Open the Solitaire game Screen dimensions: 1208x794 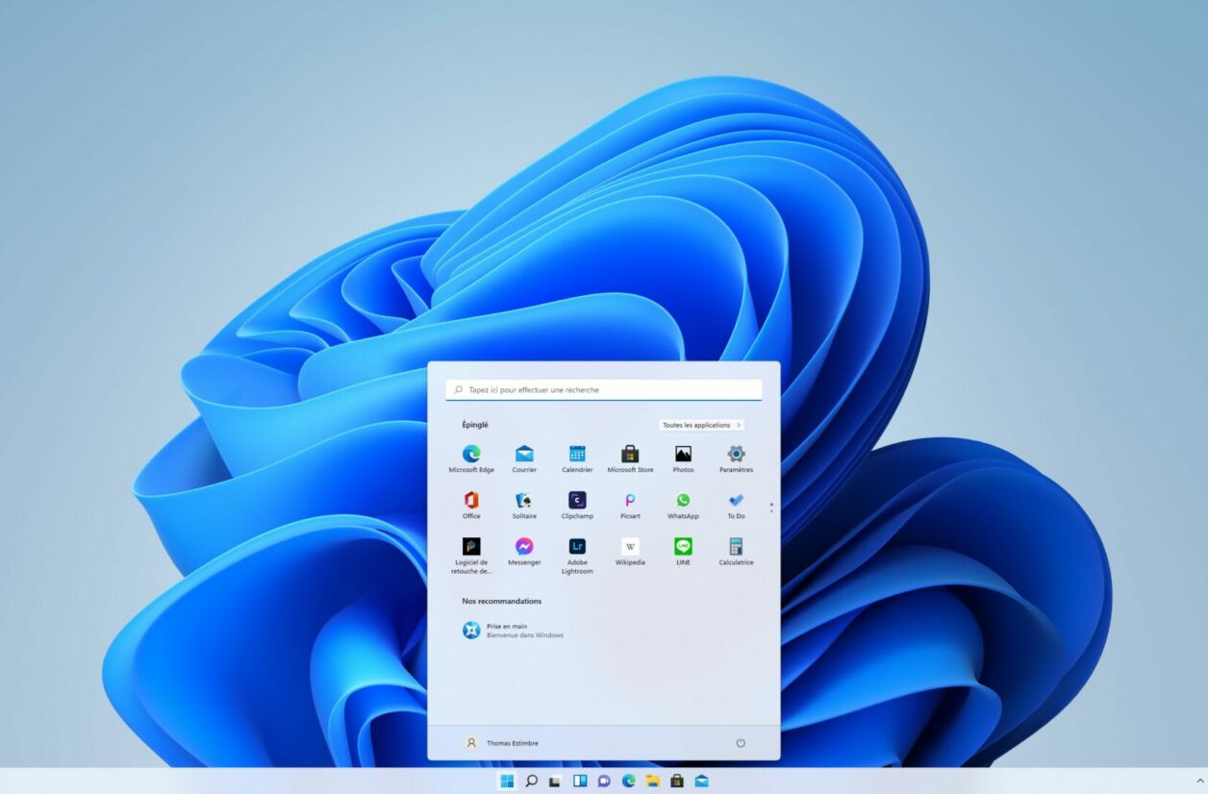(524, 505)
